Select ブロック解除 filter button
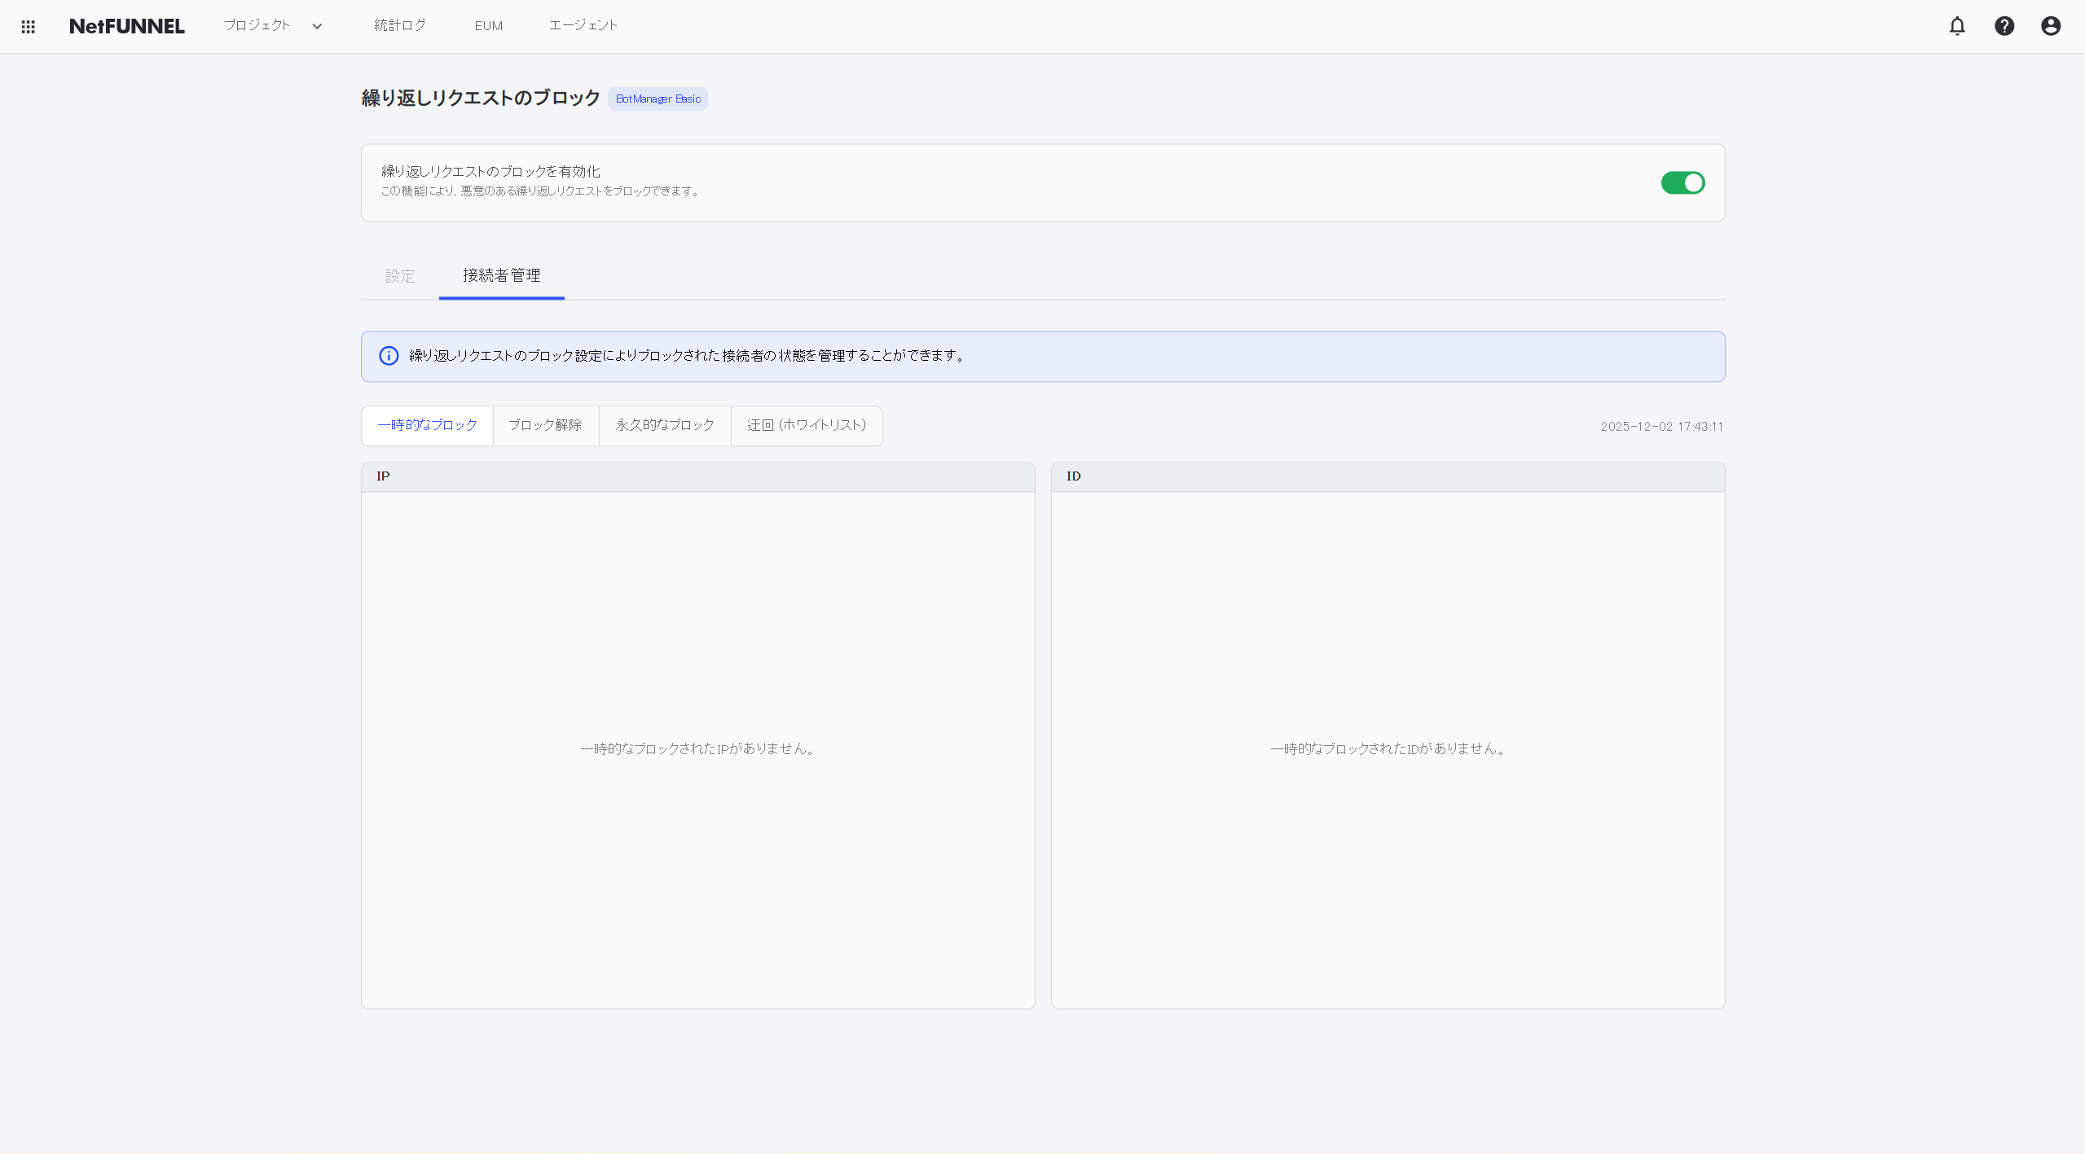This screenshot has height=1154, width=2085. point(545,425)
